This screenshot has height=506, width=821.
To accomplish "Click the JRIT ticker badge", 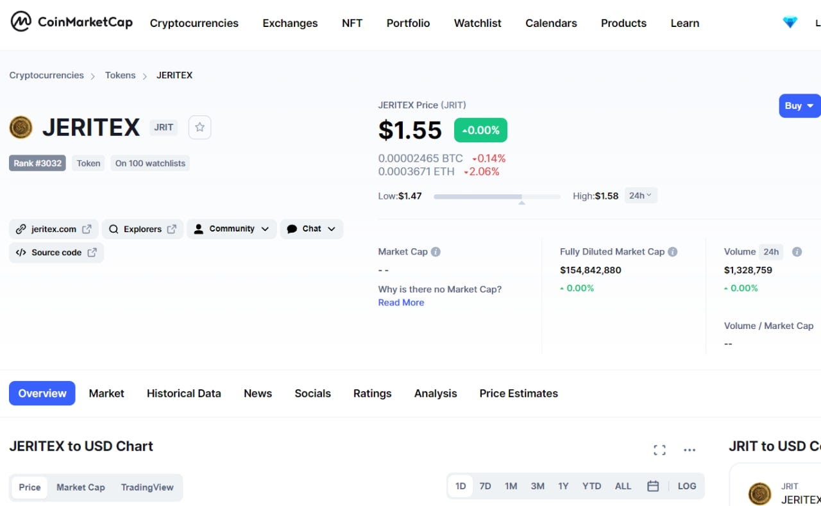I will (x=164, y=127).
